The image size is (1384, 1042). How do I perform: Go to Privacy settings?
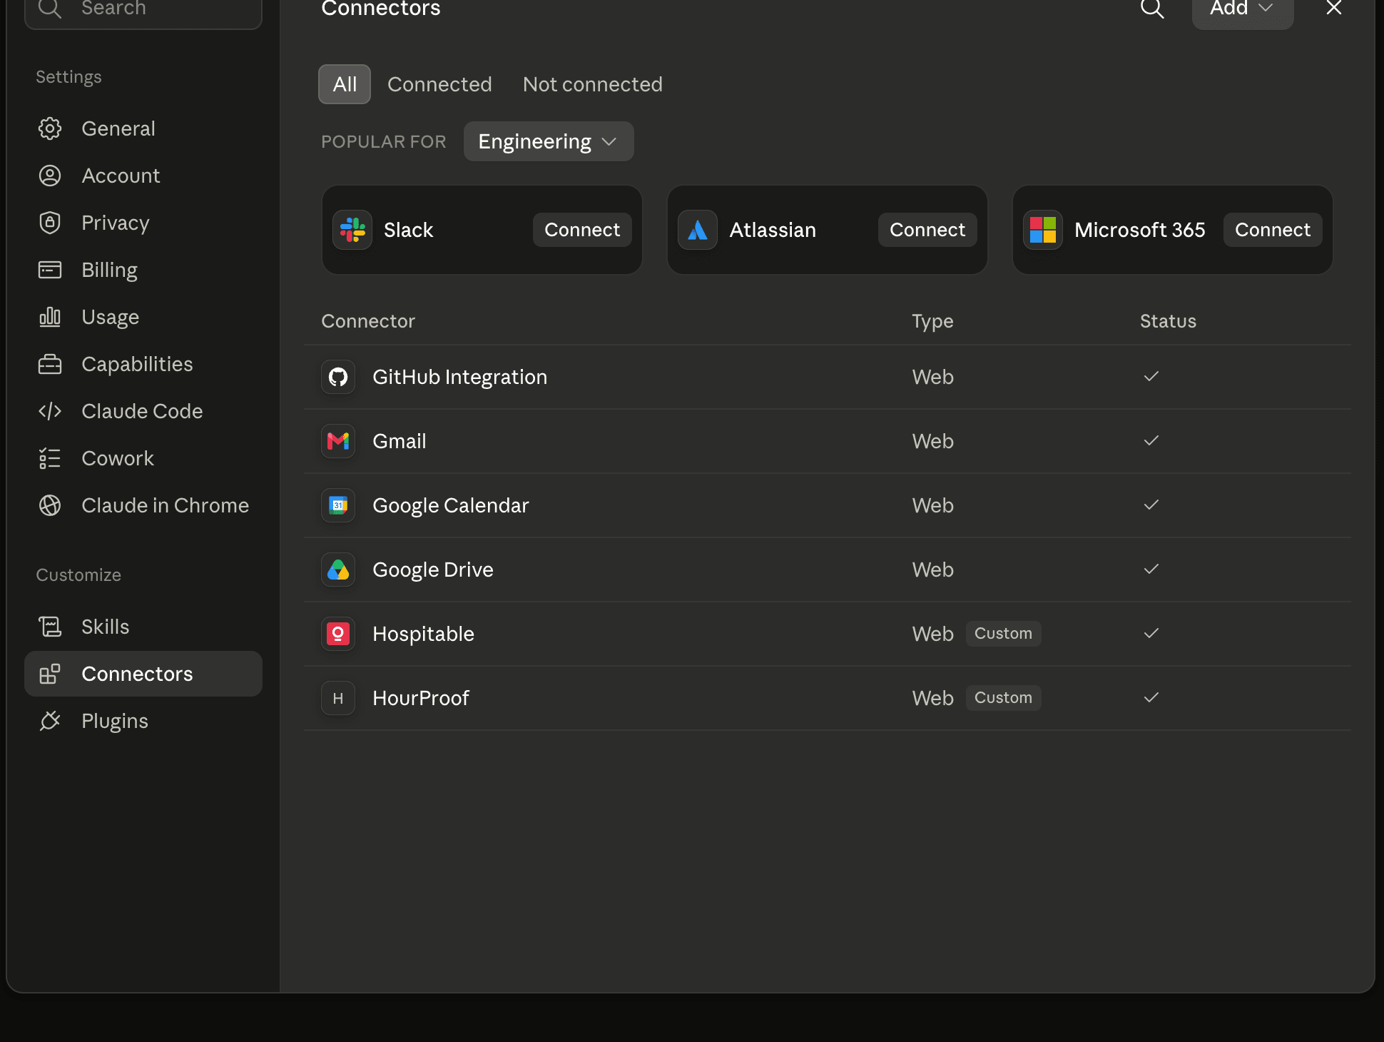[143, 223]
